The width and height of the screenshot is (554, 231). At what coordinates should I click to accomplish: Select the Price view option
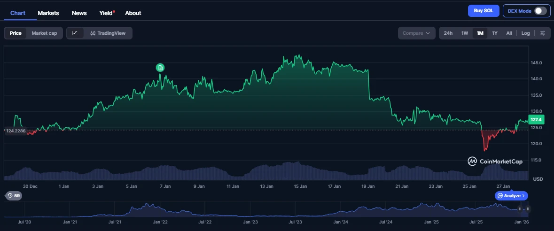tap(16, 33)
